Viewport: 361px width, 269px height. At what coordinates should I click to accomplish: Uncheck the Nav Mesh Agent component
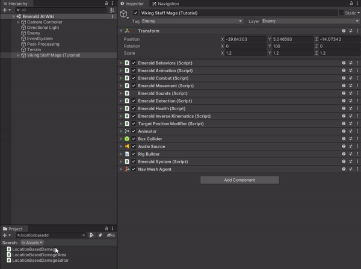134,169
